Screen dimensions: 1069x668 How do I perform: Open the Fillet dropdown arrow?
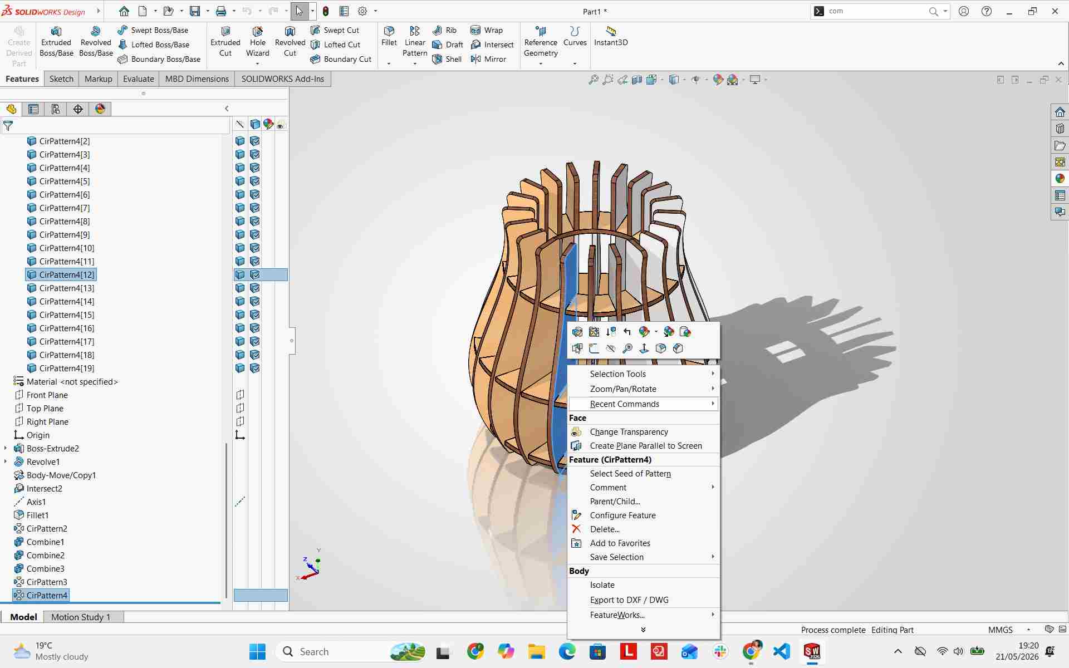point(389,64)
